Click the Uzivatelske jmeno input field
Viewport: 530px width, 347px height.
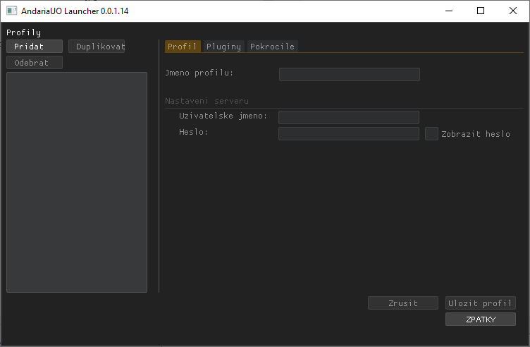click(348, 117)
